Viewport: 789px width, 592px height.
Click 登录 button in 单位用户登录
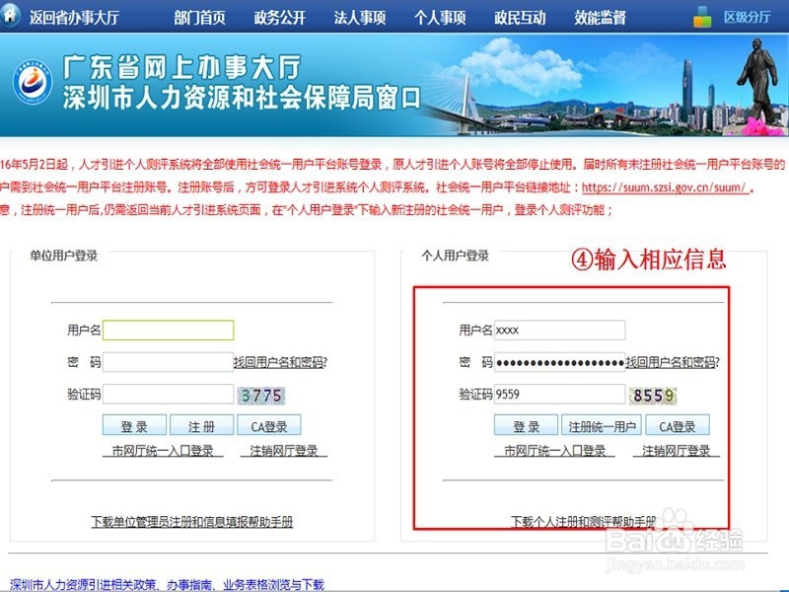pyautogui.click(x=134, y=425)
